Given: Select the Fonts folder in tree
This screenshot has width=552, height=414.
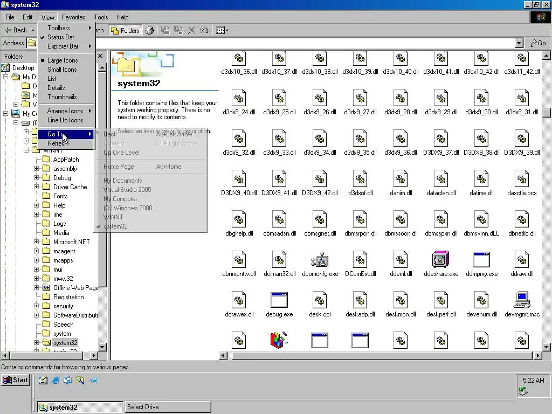Looking at the screenshot, I should point(60,196).
